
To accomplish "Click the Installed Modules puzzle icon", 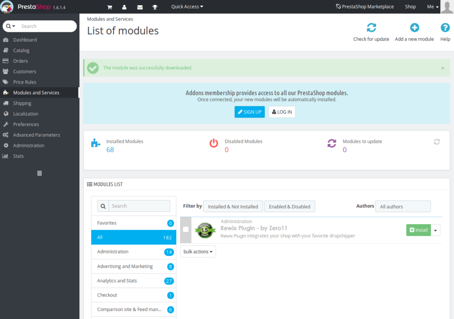I will [x=96, y=143].
